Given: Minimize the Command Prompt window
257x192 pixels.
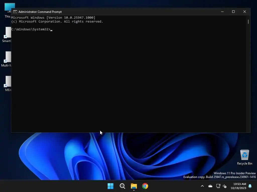Looking at the screenshot, I should [222, 12].
